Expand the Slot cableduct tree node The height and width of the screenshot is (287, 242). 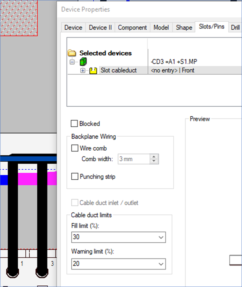[x=83, y=70]
